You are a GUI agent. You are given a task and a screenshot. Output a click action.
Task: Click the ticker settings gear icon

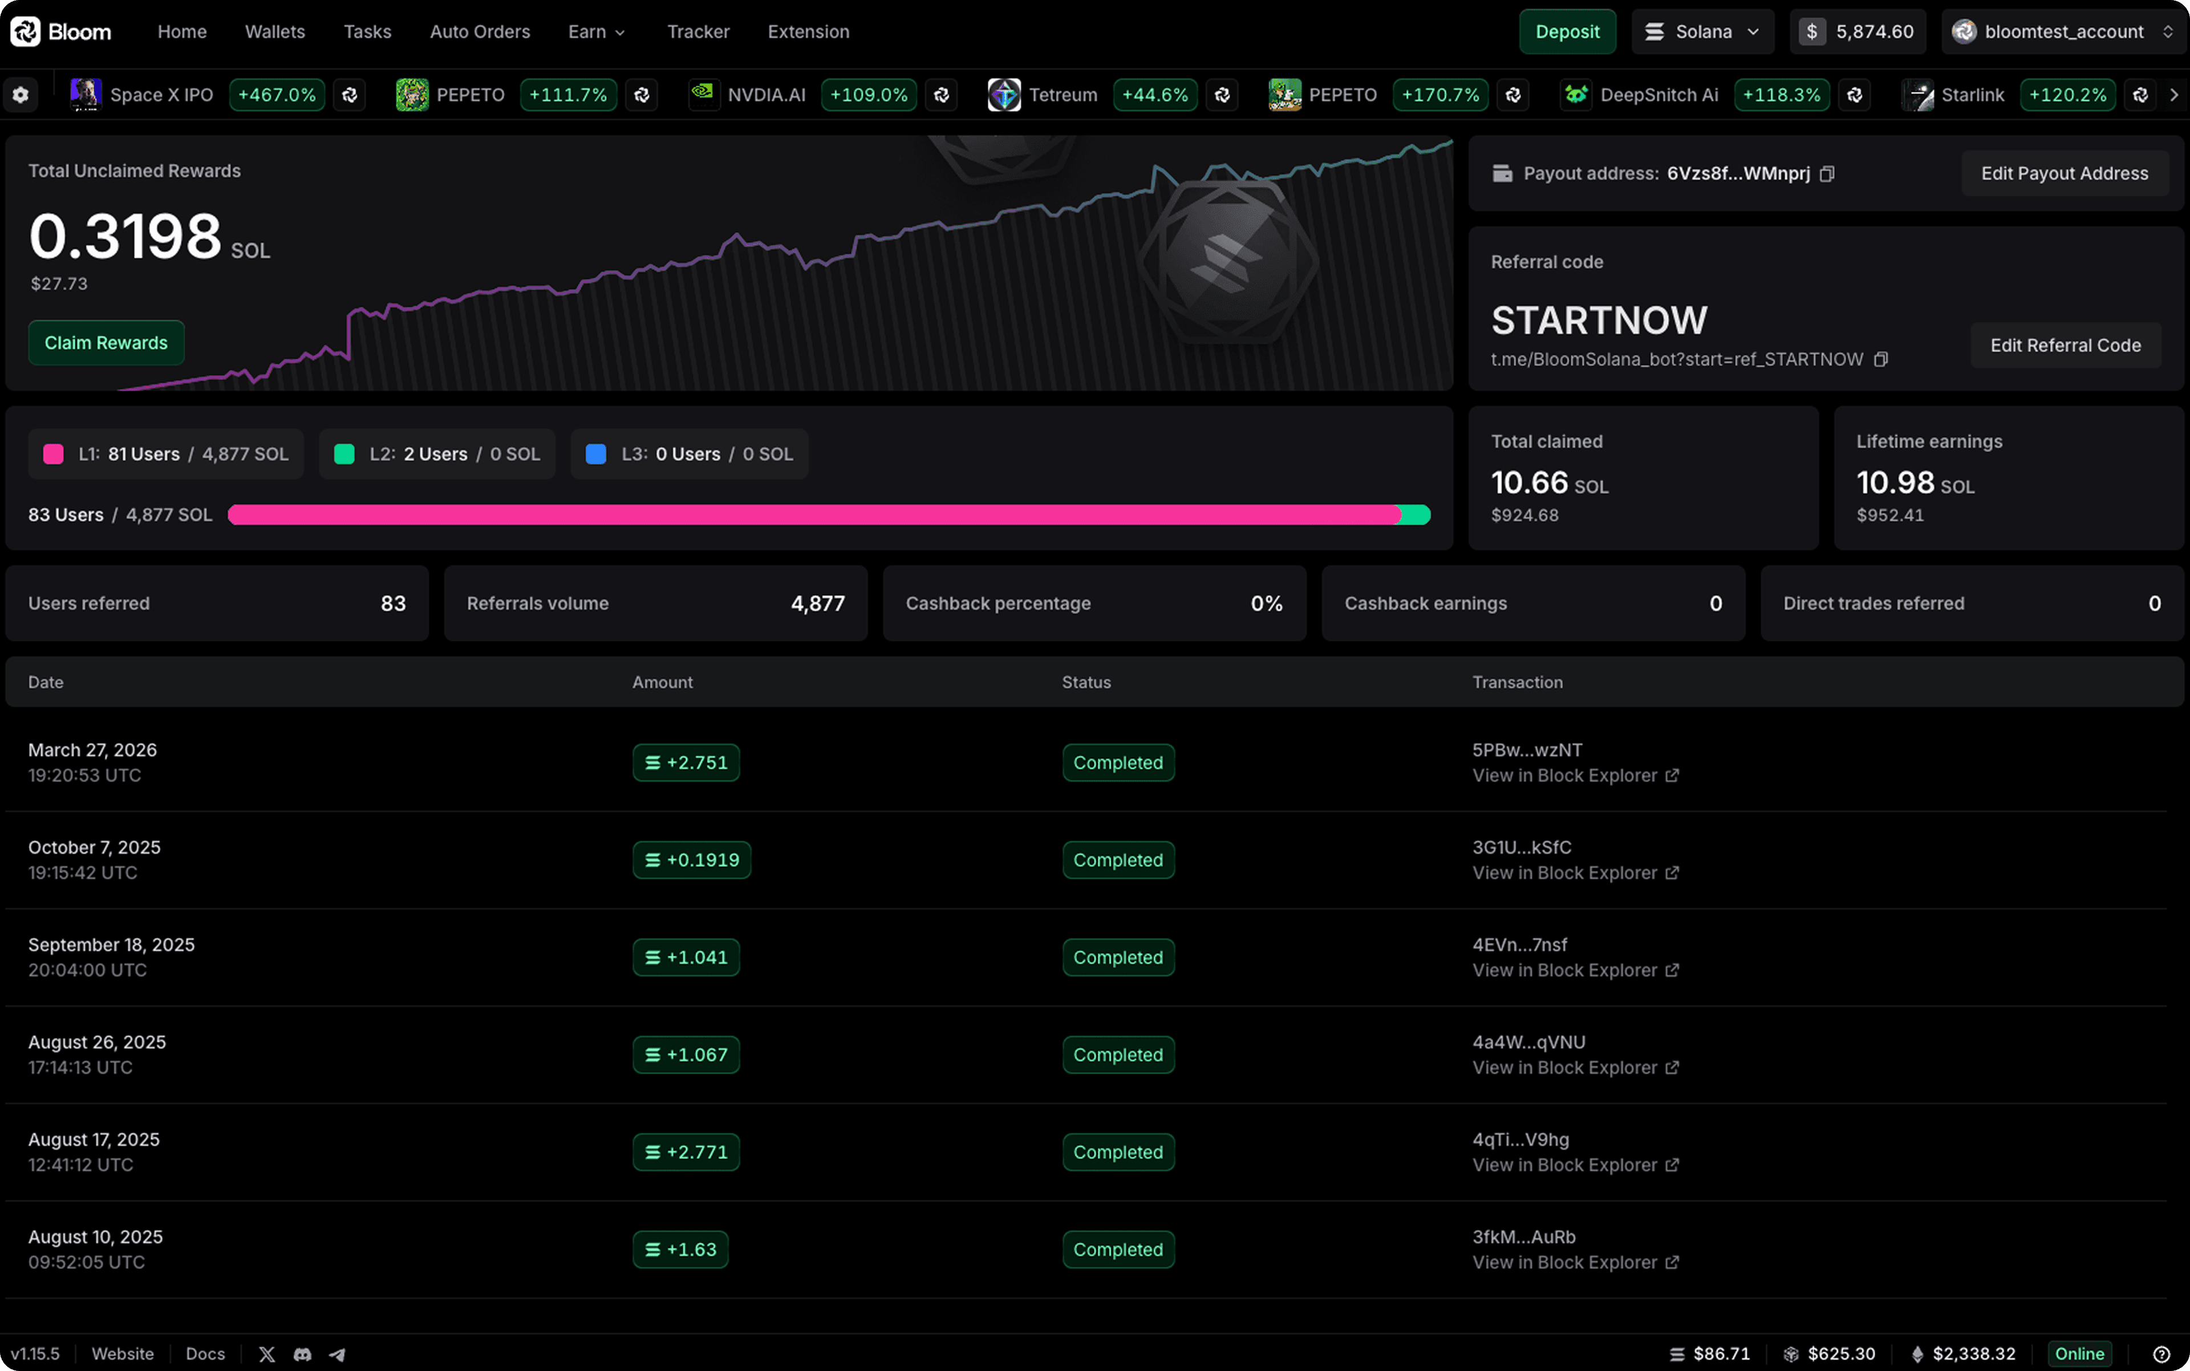click(x=21, y=94)
